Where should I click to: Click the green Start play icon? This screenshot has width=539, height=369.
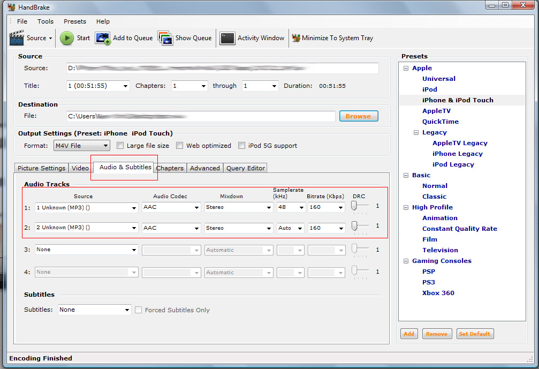click(x=67, y=38)
